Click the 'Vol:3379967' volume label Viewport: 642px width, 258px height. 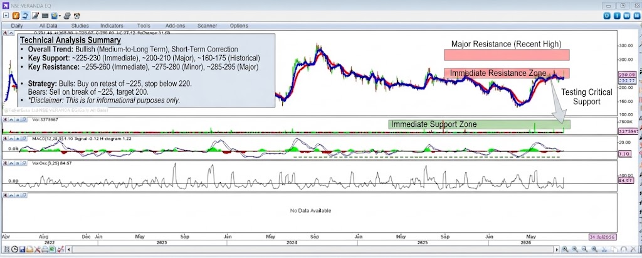pyautogui.click(x=45, y=119)
